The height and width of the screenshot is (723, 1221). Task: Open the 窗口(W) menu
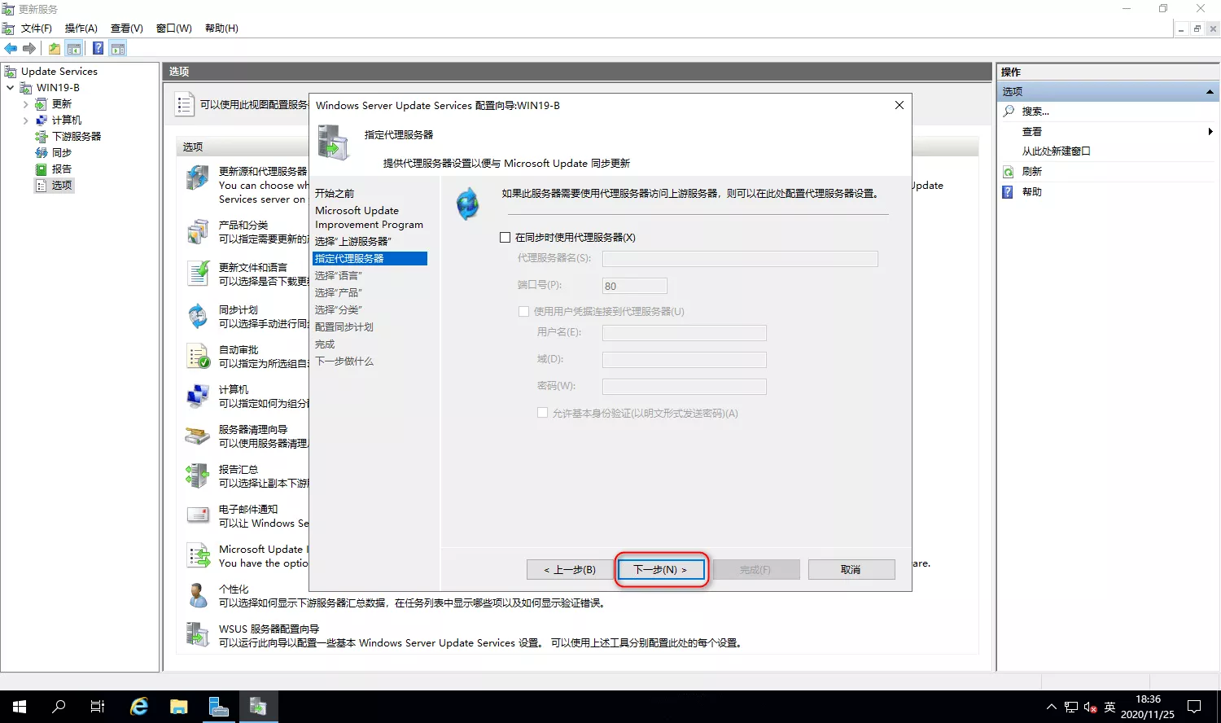(x=173, y=28)
